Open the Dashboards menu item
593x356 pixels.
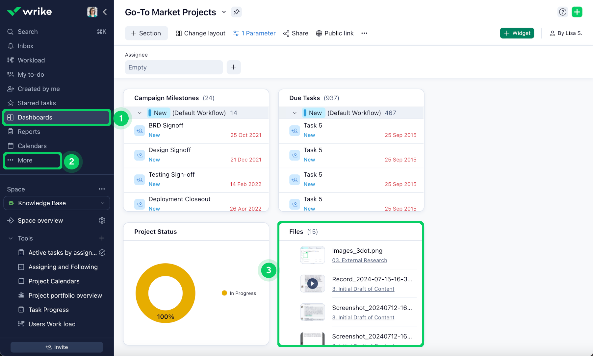click(35, 117)
